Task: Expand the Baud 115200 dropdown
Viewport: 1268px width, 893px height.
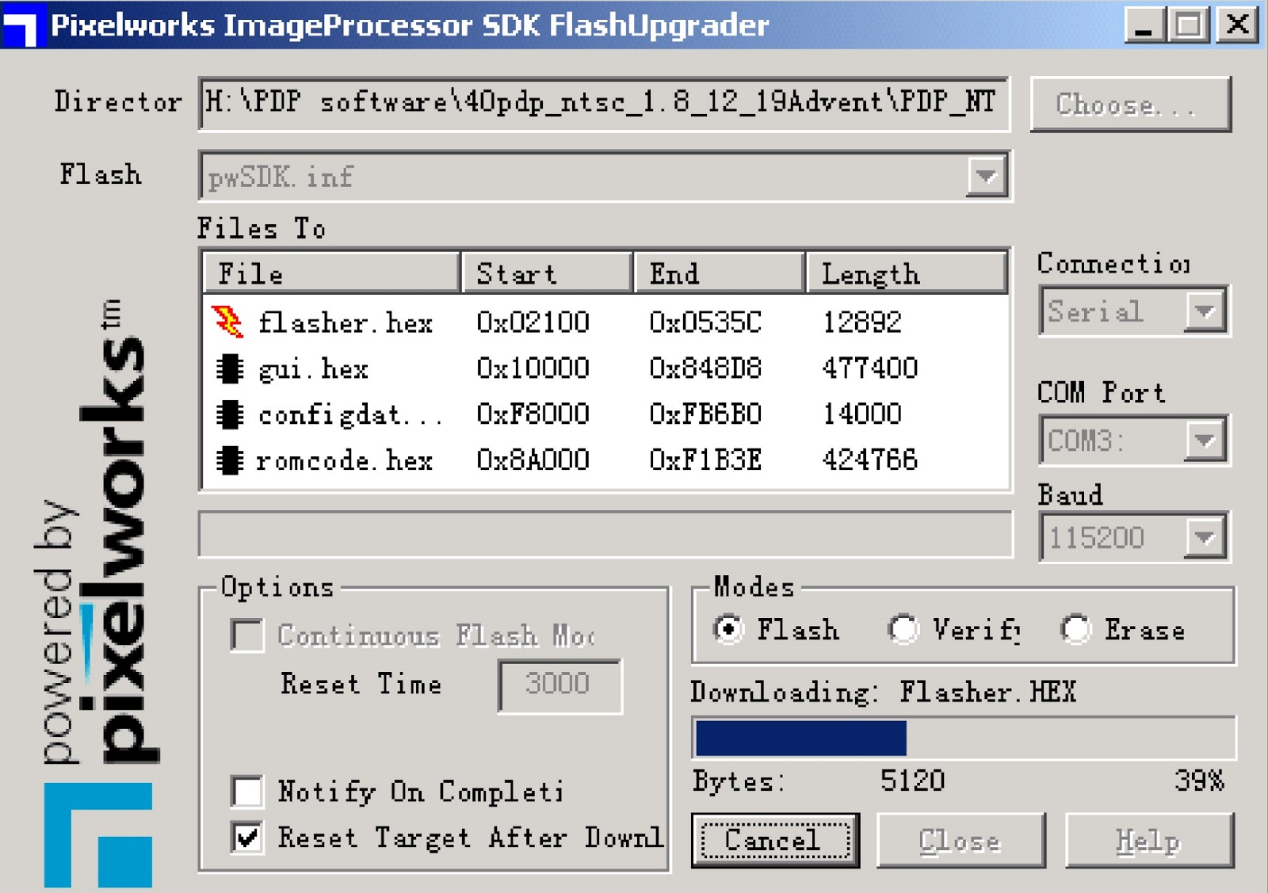Action: (x=1205, y=538)
